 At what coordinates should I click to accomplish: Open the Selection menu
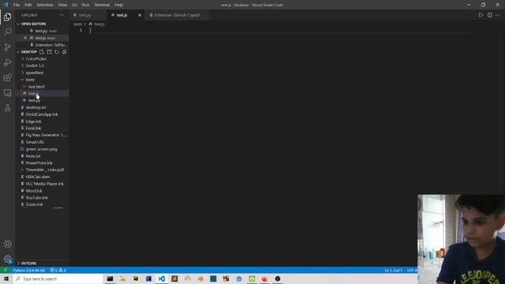(x=45, y=5)
